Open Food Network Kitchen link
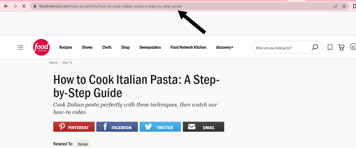The image size is (356, 148). pyautogui.click(x=188, y=47)
